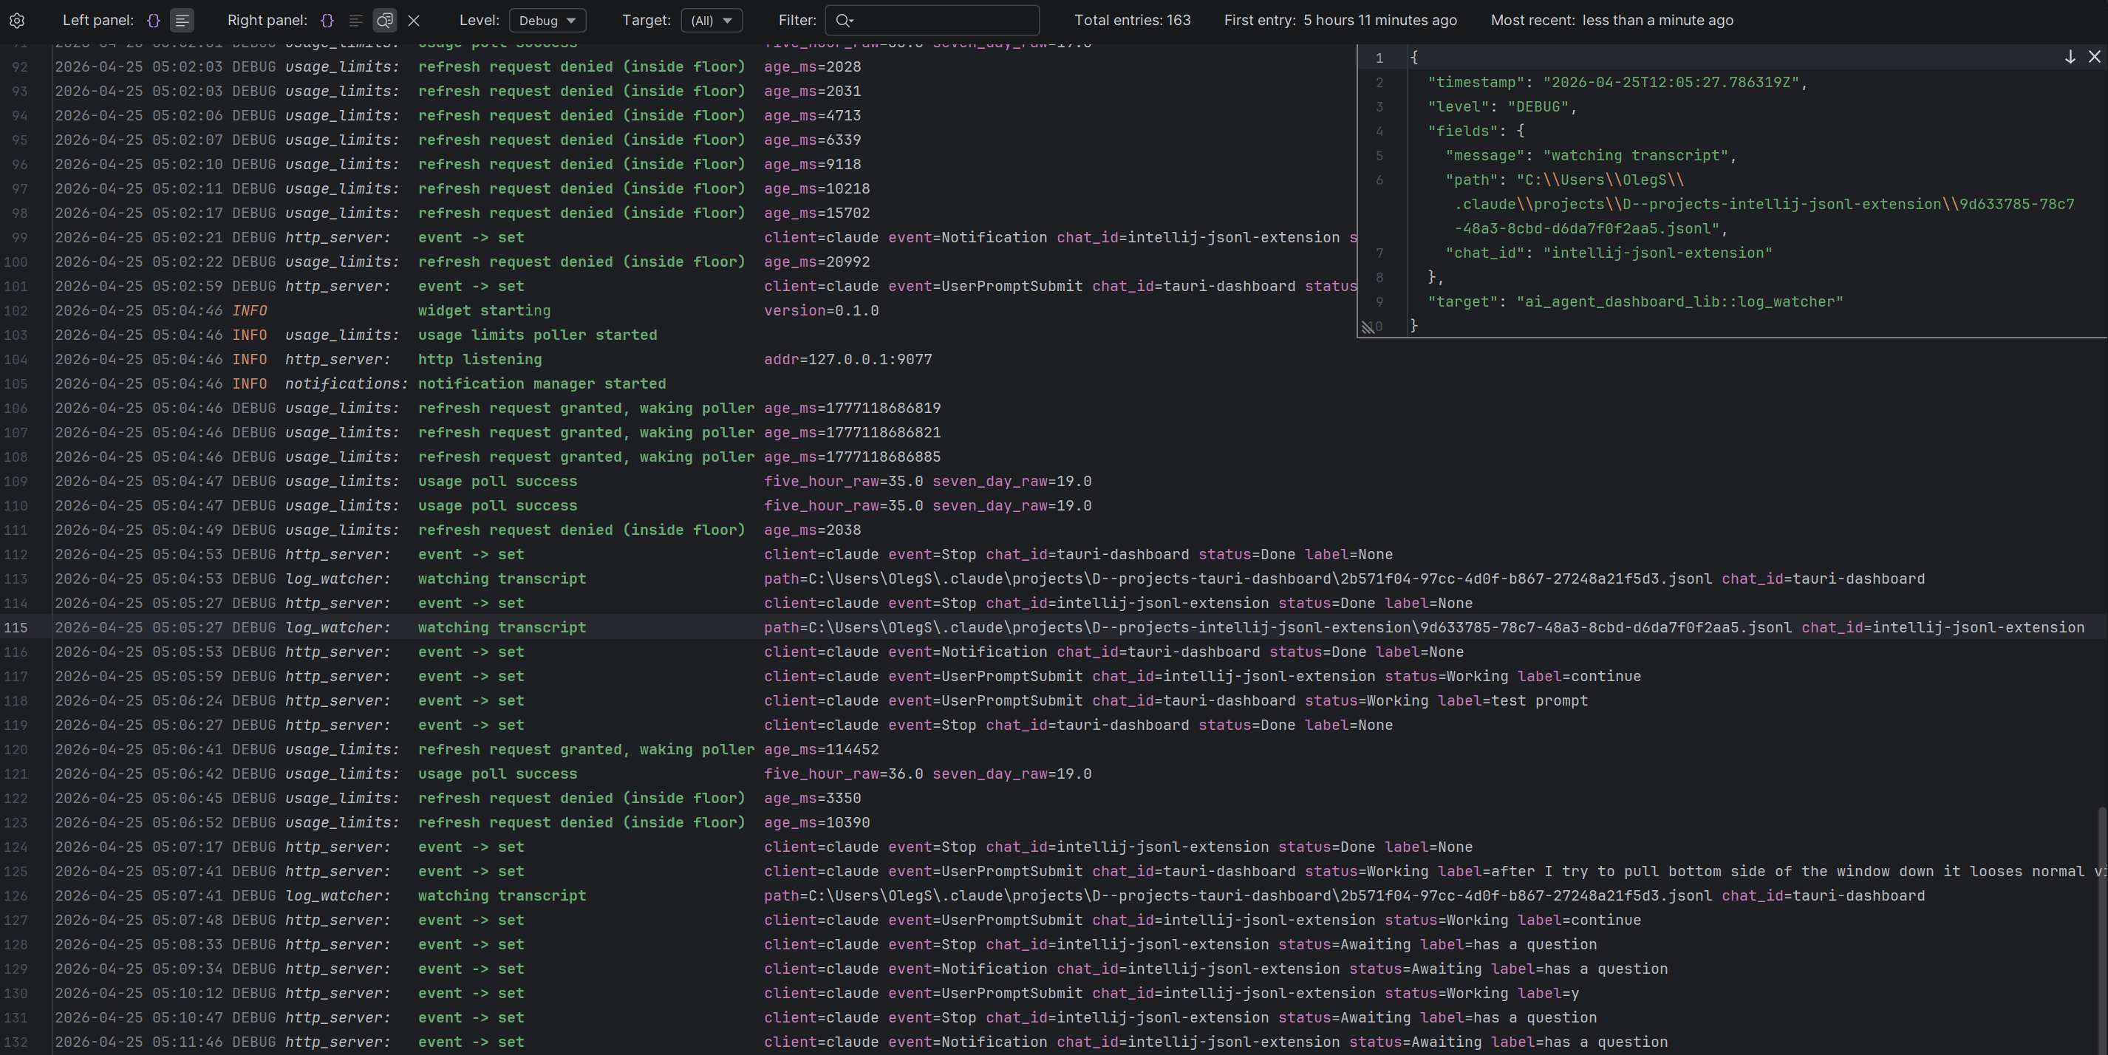2108x1055 pixels.
Task: Set right panel to formatted text view
Action: click(x=355, y=21)
